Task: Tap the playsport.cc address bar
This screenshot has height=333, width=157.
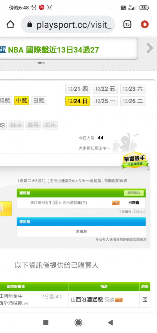Action: [68, 25]
